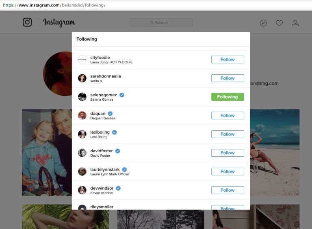Click davidfoster's profile avatar
Image resolution: width=312 pixels, height=229 pixels.
(82, 153)
